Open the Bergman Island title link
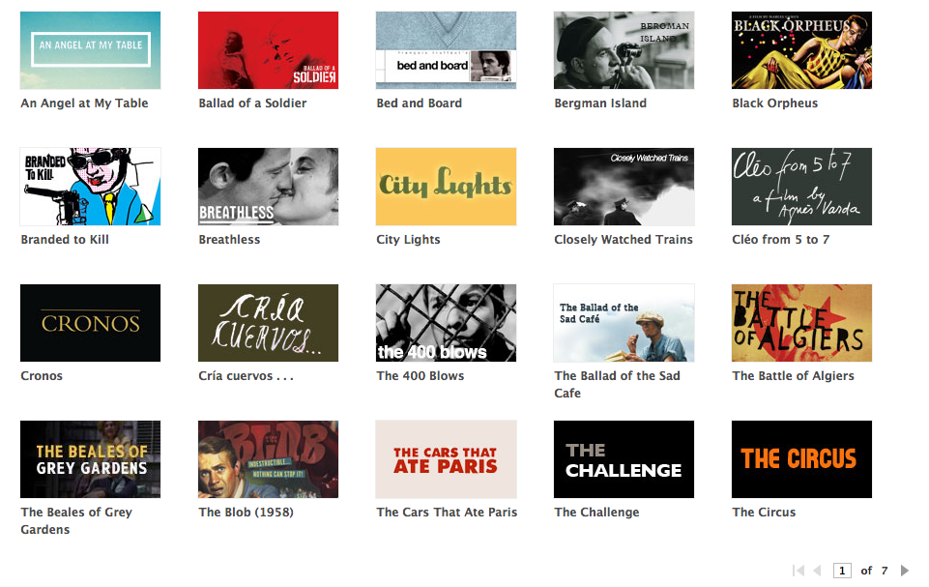This screenshot has width=929, height=587. [600, 103]
